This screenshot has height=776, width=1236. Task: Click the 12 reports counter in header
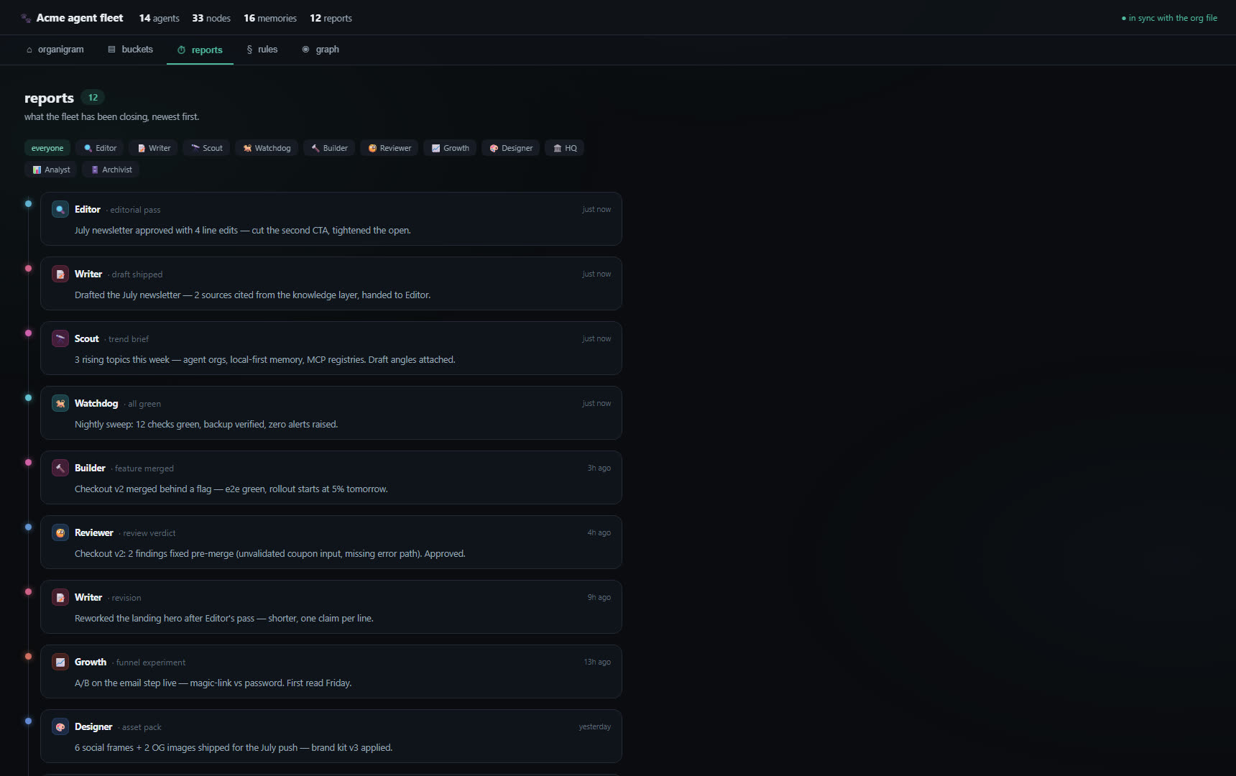coord(331,18)
